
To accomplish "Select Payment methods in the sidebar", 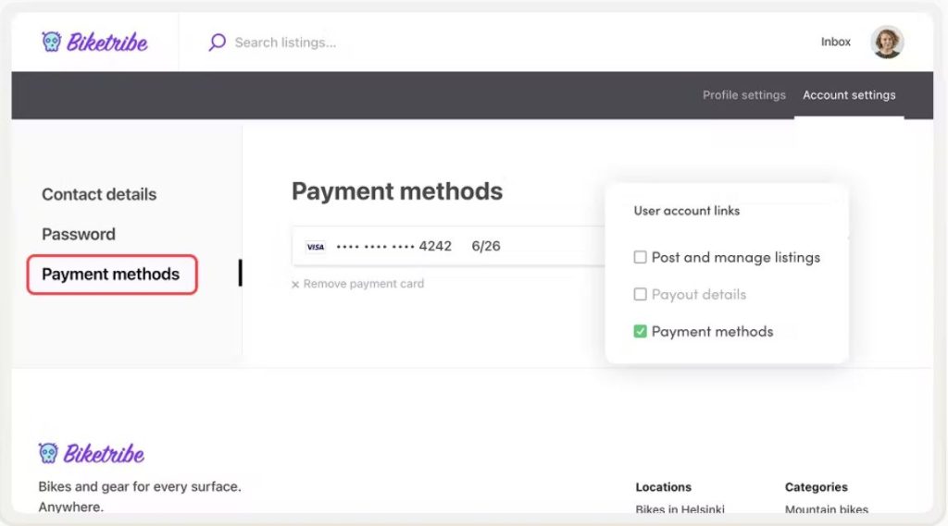I will (x=112, y=275).
